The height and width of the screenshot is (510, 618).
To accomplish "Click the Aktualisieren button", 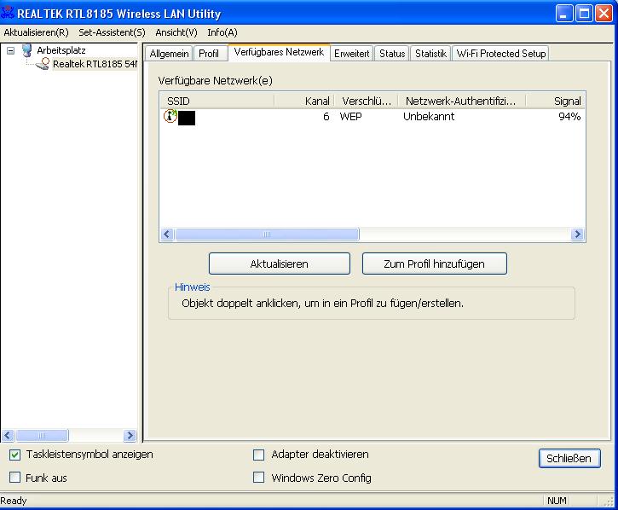I will tap(279, 264).
